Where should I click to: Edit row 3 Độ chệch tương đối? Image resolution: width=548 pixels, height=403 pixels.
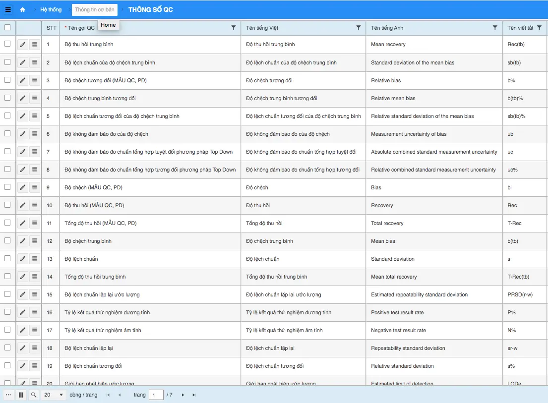click(x=23, y=80)
